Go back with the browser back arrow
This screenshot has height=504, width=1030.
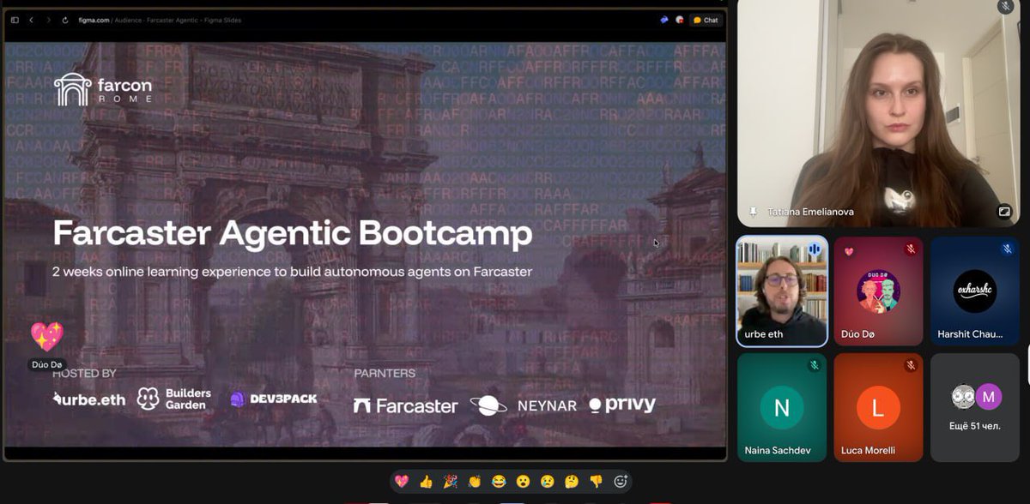[x=31, y=20]
